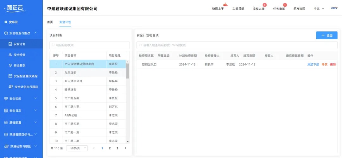The width and height of the screenshot is (342, 158).
Task: Click 添加下级 link for 空调出风口
Action: [x=313, y=64]
